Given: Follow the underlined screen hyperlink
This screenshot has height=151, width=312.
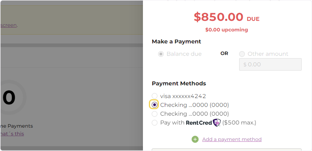Looking at the screenshot, I should (8, 25).
